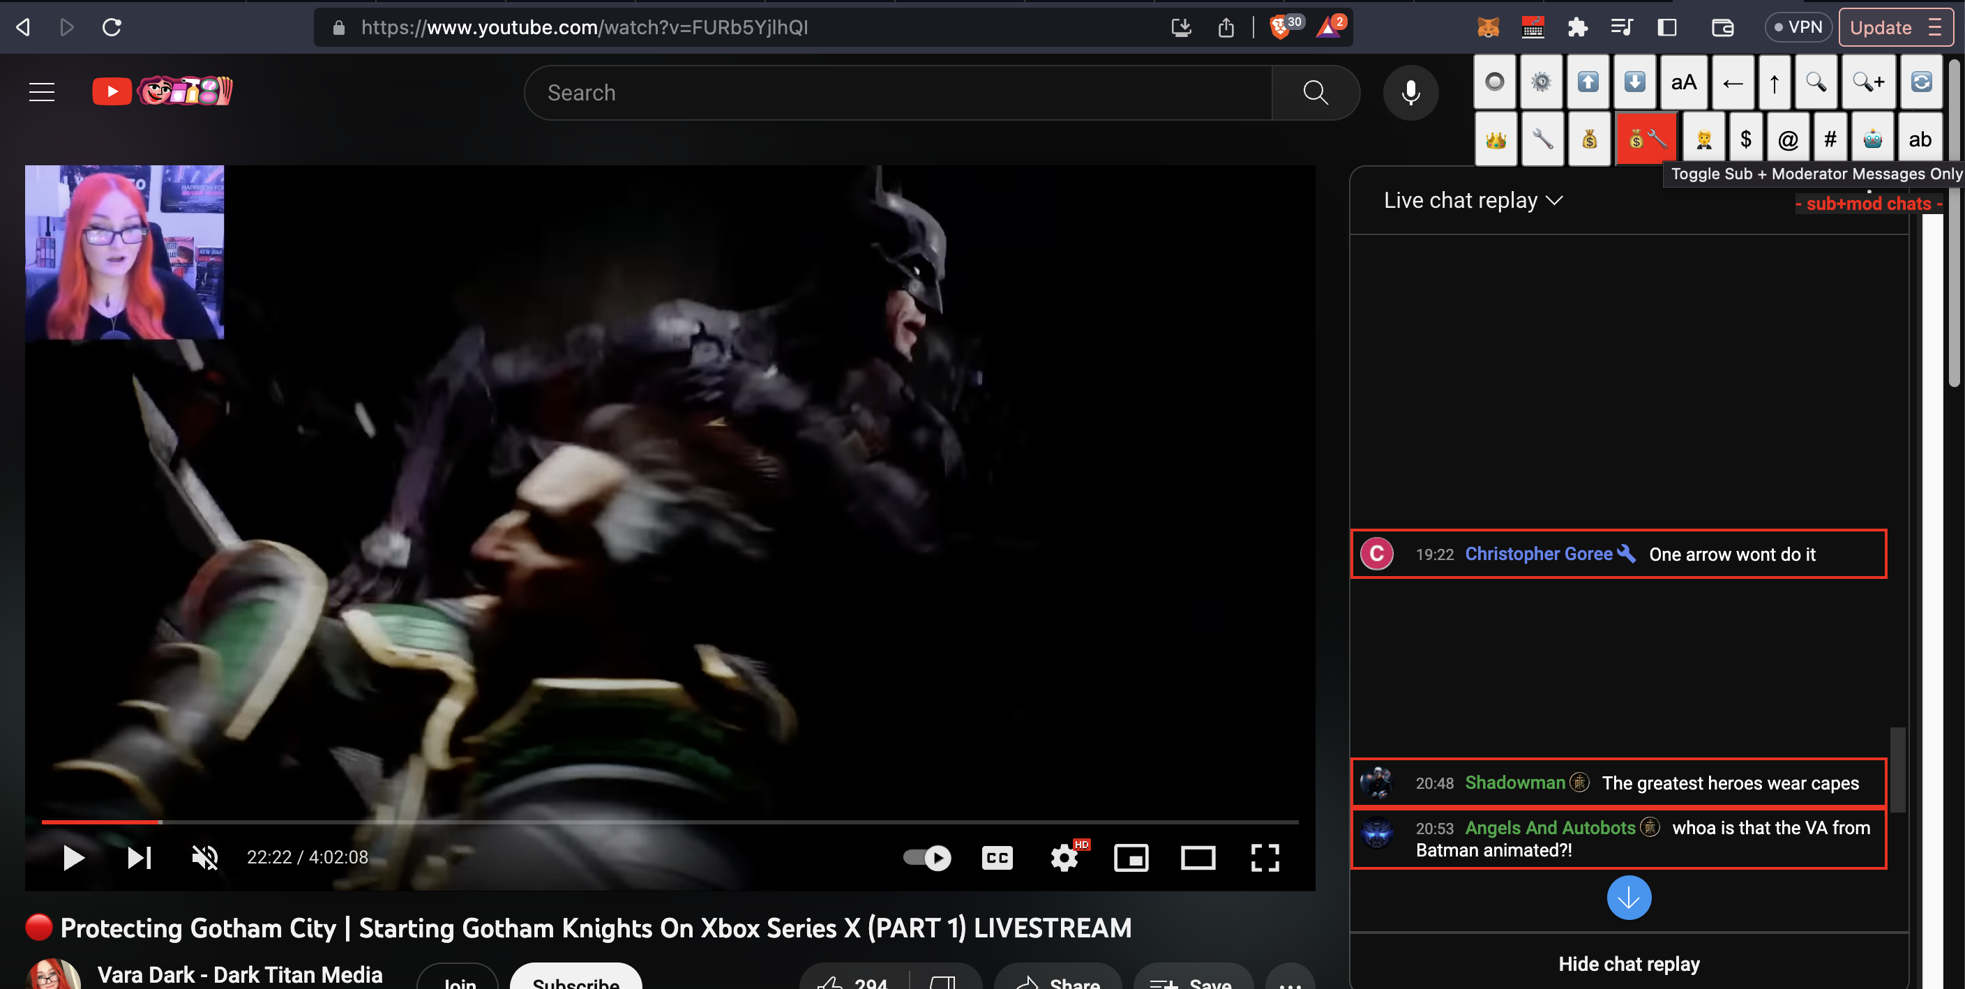1965x989 pixels.
Task: Click inside the YouTube search field
Action: pyautogui.click(x=839, y=92)
